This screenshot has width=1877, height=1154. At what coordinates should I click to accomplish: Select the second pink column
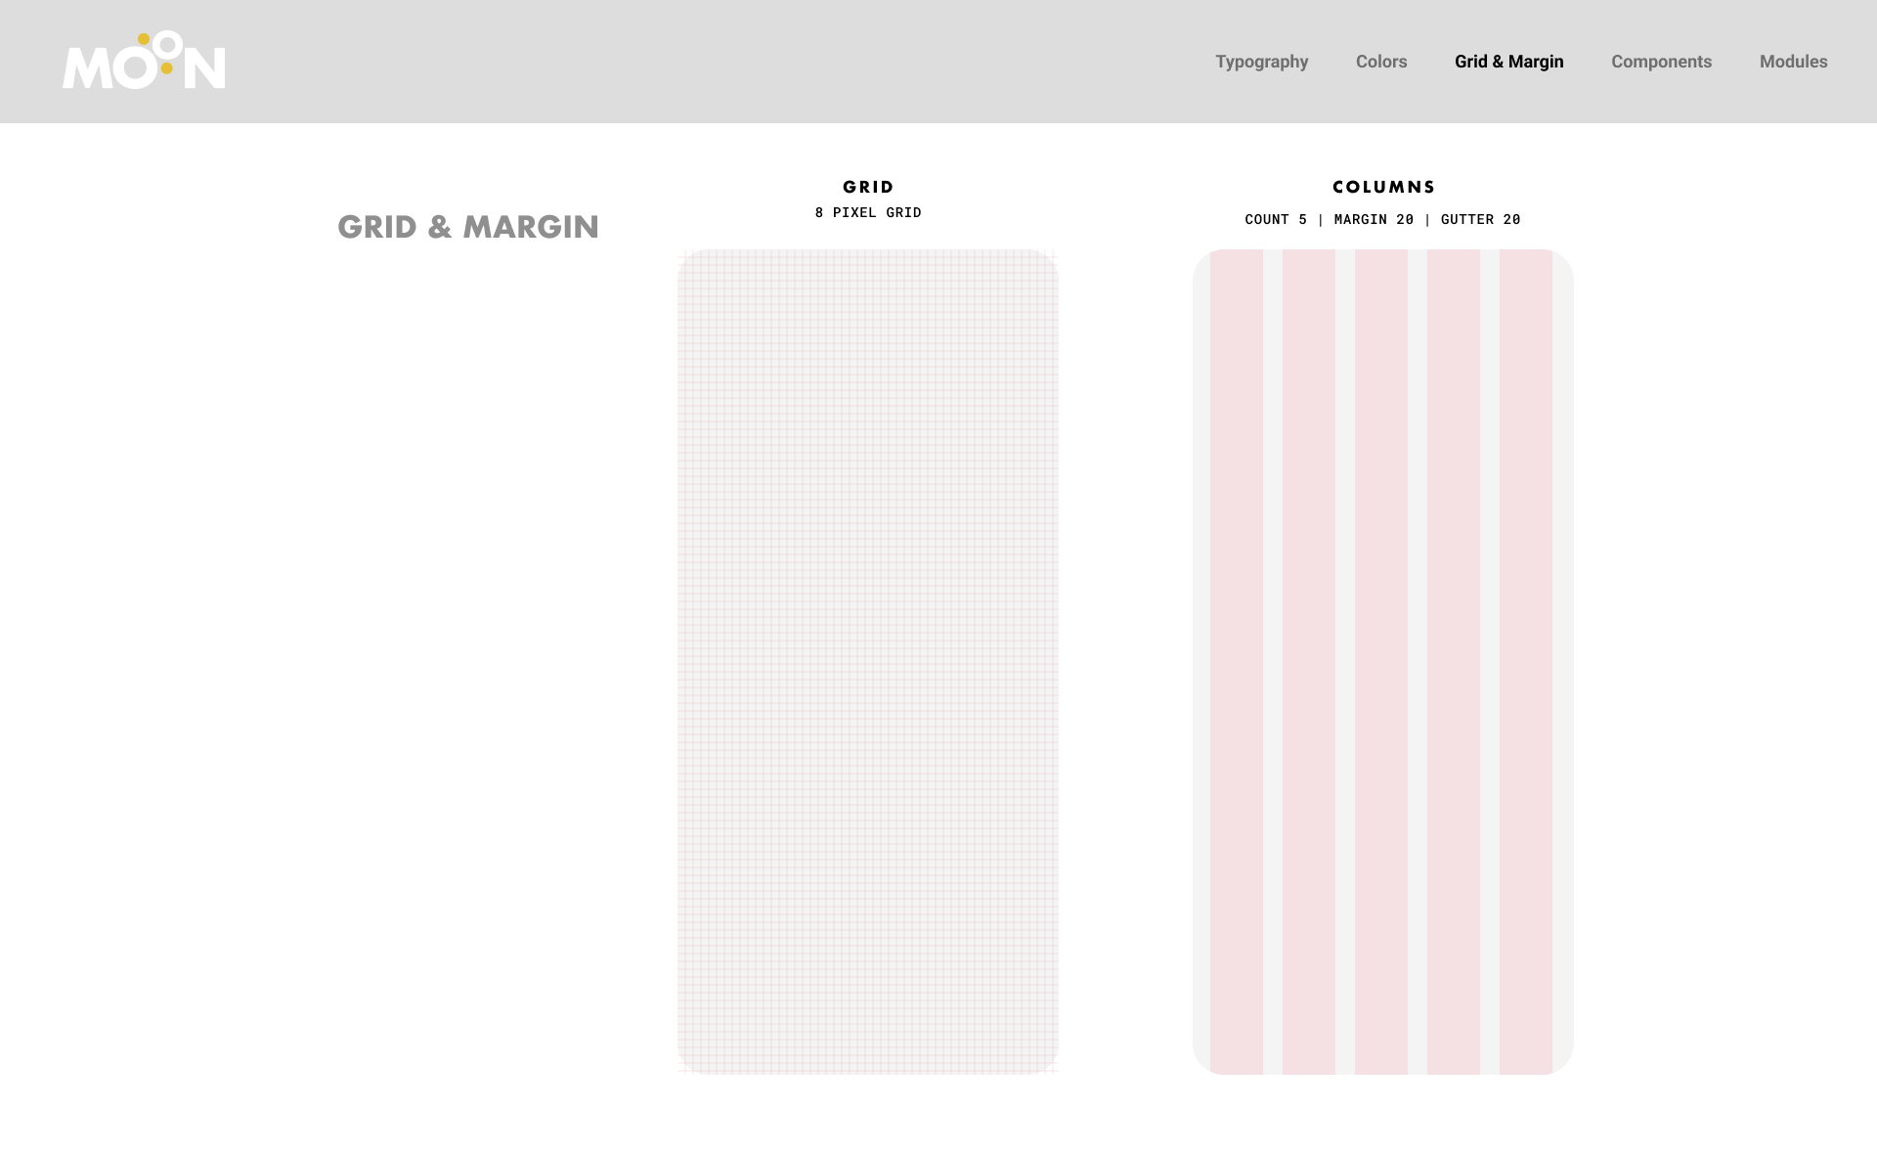[x=1308, y=661]
